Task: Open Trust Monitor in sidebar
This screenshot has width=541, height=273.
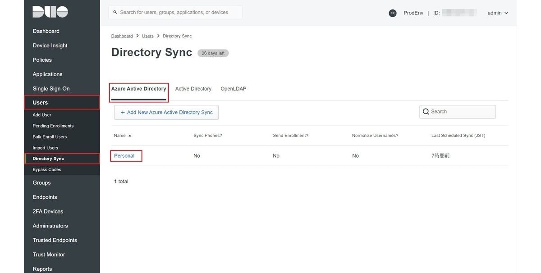Action: click(x=49, y=255)
